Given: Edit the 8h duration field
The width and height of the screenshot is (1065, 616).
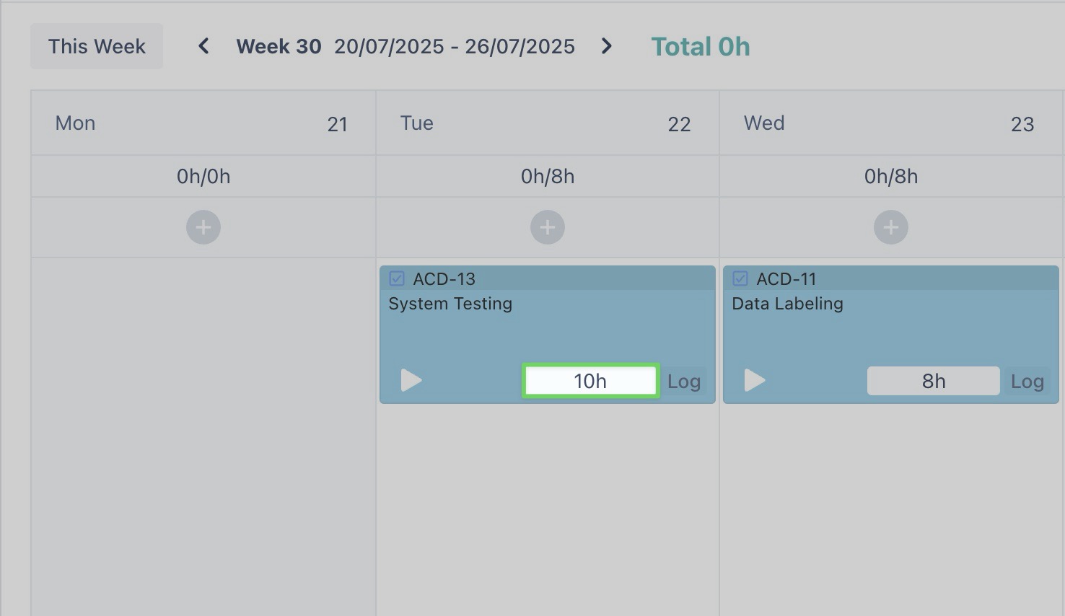Looking at the screenshot, I should pos(933,381).
